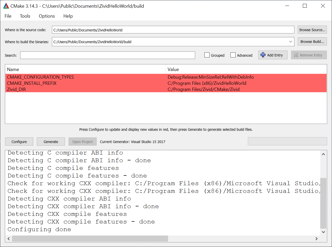The image size is (332, 247).
Task: Enable the Advanced checkbox
Action: click(233, 55)
